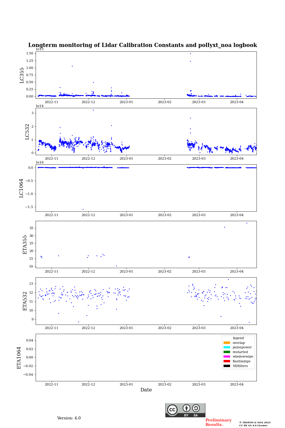Click the 'restarted' legend label
Screen dimensions: 285x428
pyautogui.click(x=240, y=352)
